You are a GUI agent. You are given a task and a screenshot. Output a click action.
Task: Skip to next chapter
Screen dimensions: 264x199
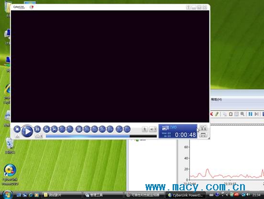coord(55,129)
